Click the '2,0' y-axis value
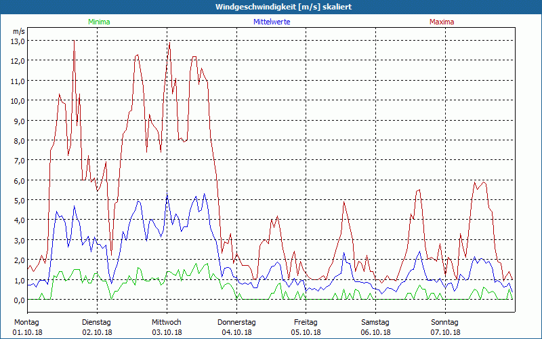The height and width of the screenshot is (339, 542). [20, 260]
